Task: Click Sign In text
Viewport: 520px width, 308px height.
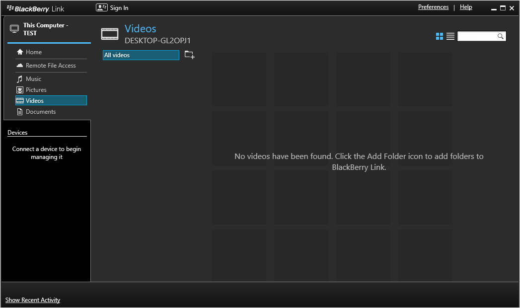Action: [x=119, y=8]
